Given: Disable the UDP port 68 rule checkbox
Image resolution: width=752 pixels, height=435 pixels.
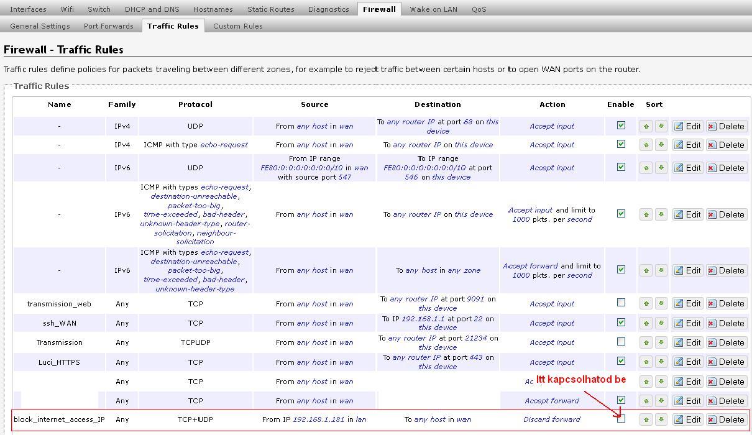Looking at the screenshot, I should (x=621, y=125).
